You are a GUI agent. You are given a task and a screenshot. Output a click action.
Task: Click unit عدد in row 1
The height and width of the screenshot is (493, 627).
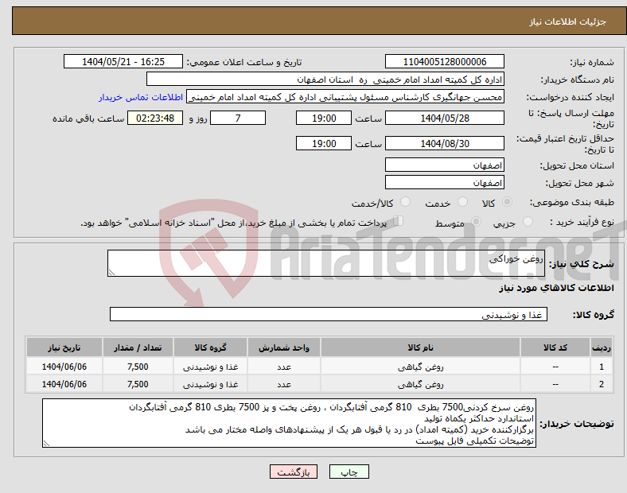tap(284, 367)
